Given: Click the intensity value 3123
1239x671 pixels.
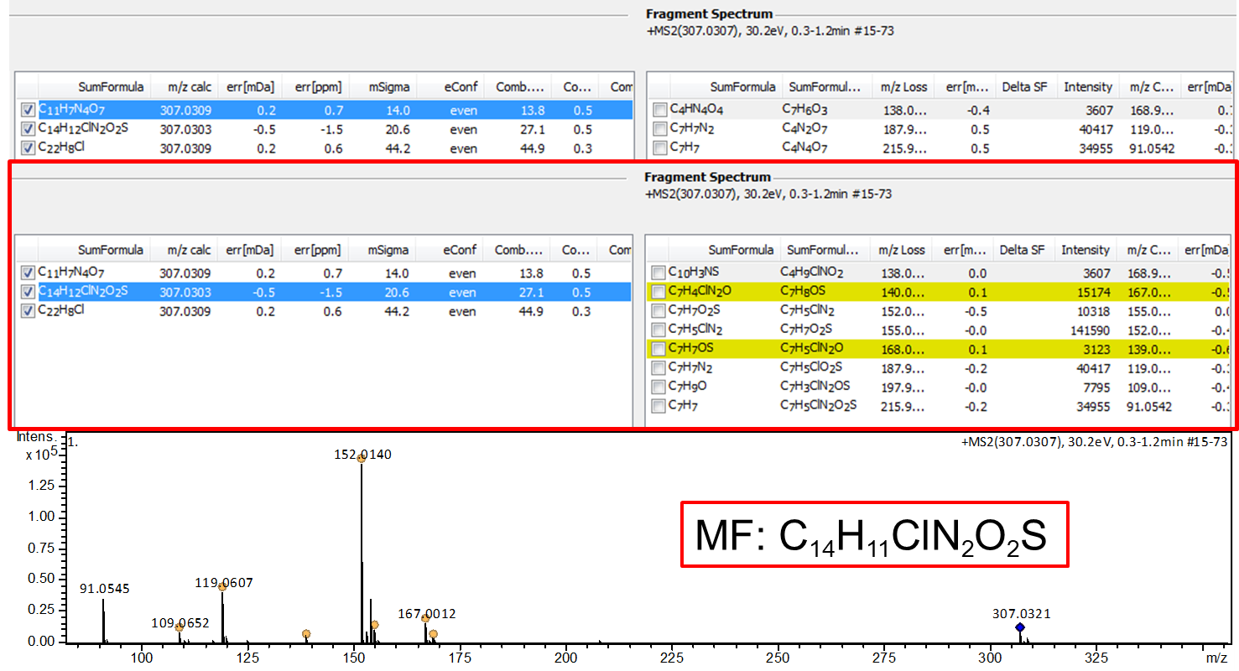Looking at the screenshot, I should coord(1096,348).
